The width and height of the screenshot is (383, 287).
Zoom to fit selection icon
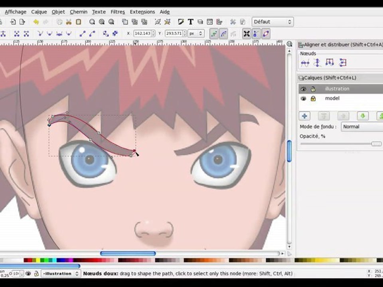click(92, 22)
